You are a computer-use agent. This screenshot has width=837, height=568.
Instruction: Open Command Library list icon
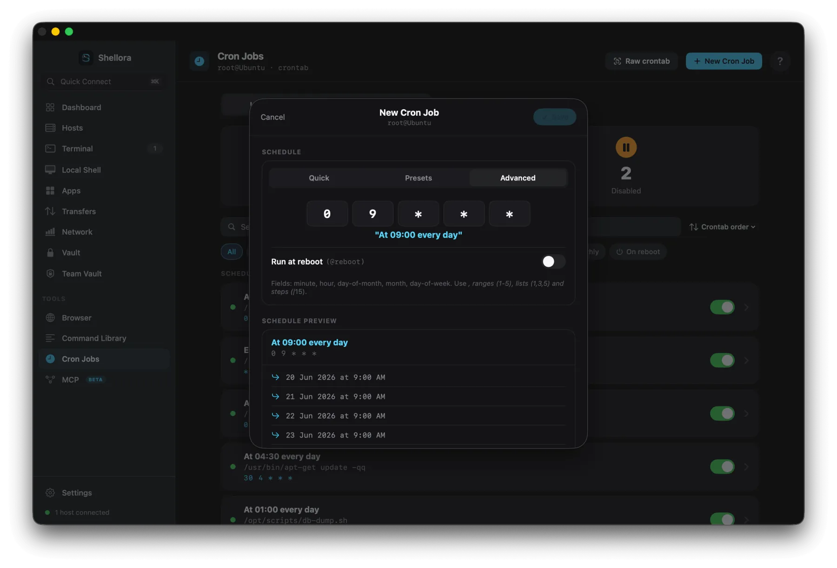pos(50,338)
